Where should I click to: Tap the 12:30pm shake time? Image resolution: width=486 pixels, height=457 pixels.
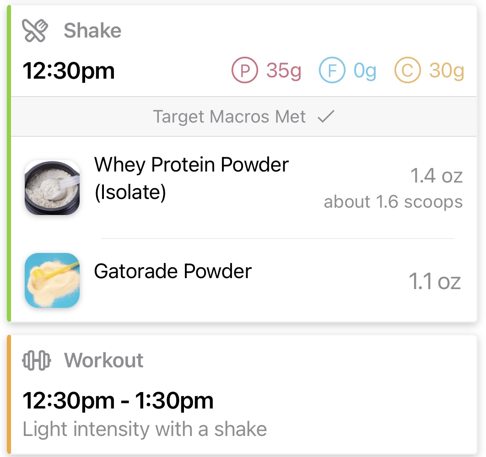tap(69, 71)
